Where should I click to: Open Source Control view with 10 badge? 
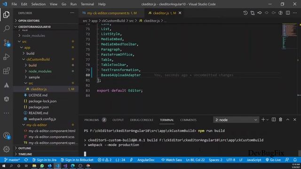[x=7, y=43]
